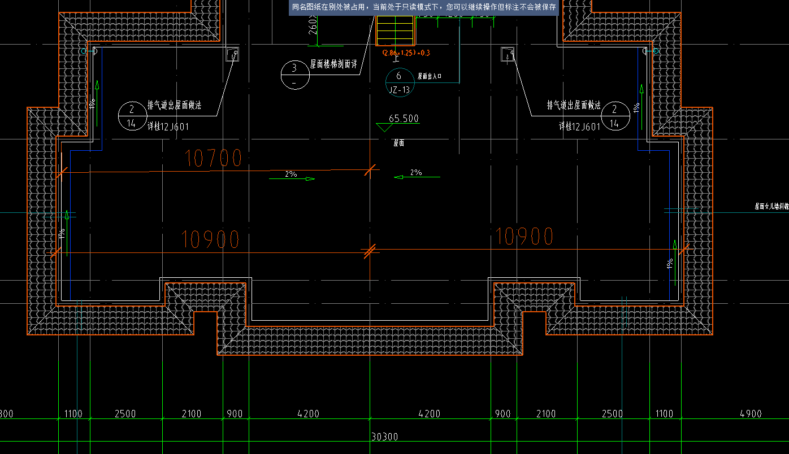The width and height of the screenshot is (789, 454).
Task: Select the detail index circle numbered 3
Action: click(294, 75)
